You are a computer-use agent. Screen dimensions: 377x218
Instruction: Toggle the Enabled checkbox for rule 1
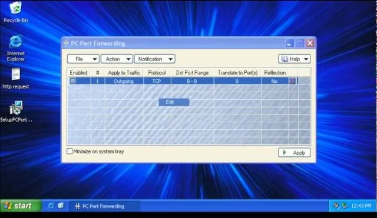(73, 81)
